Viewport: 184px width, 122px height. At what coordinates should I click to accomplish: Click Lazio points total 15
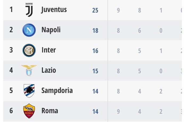click(95, 71)
